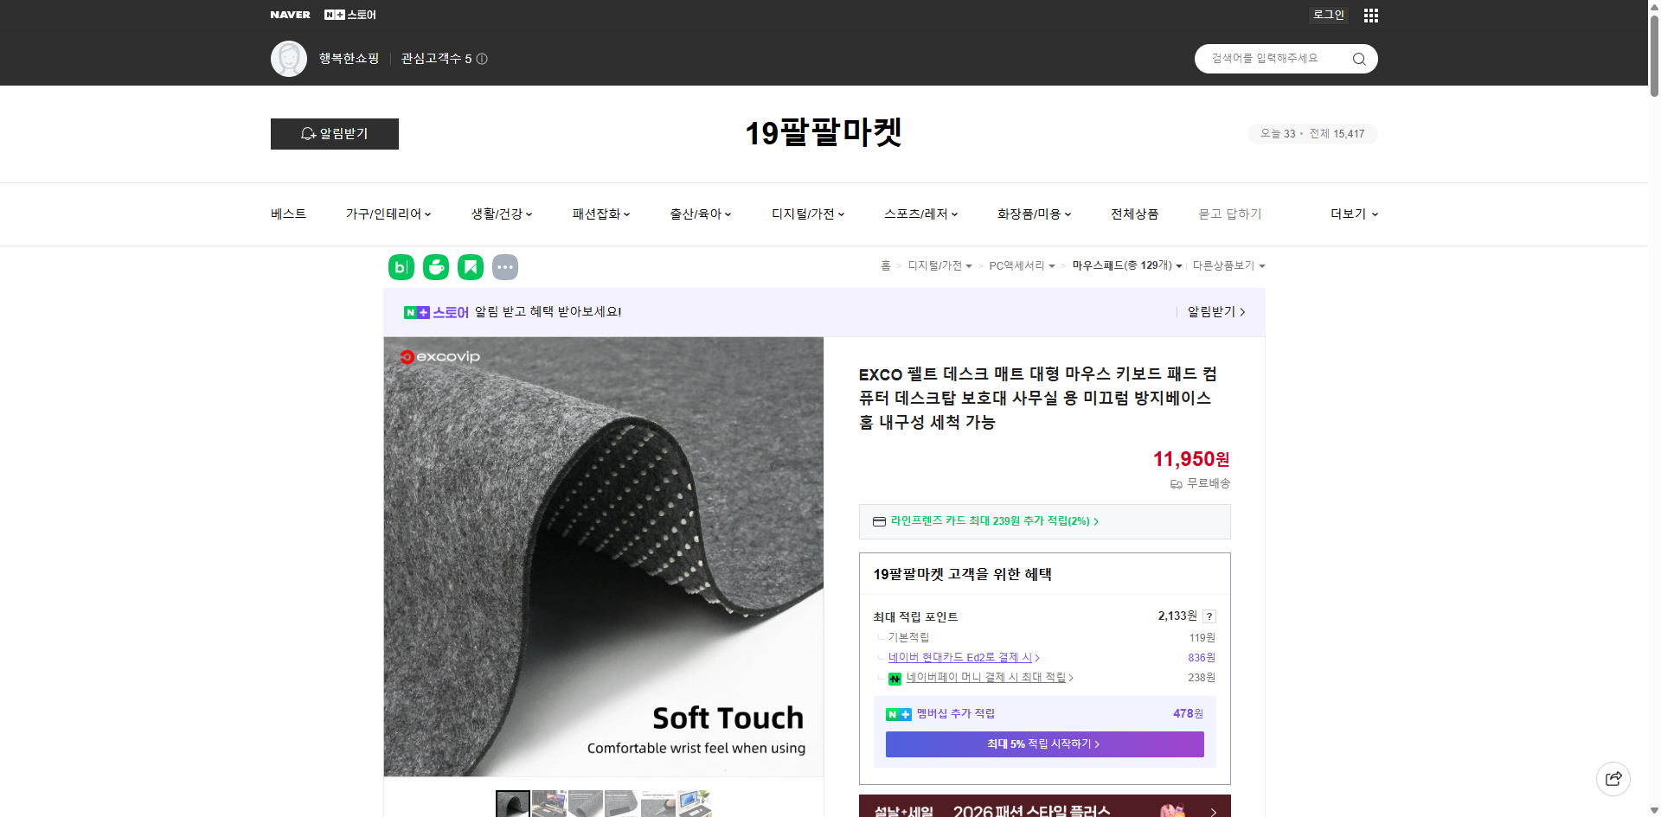Expand the 더보기 chevron
1661x817 pixels.
click(1376, 214)
